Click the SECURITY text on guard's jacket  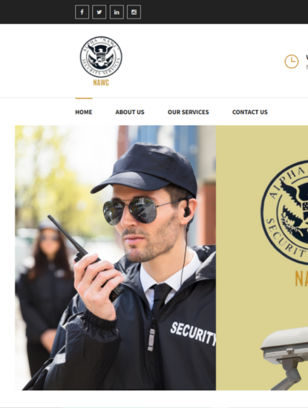point(193,334)
